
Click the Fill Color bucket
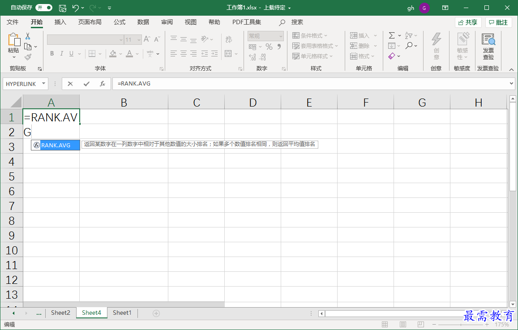(113, 54)
